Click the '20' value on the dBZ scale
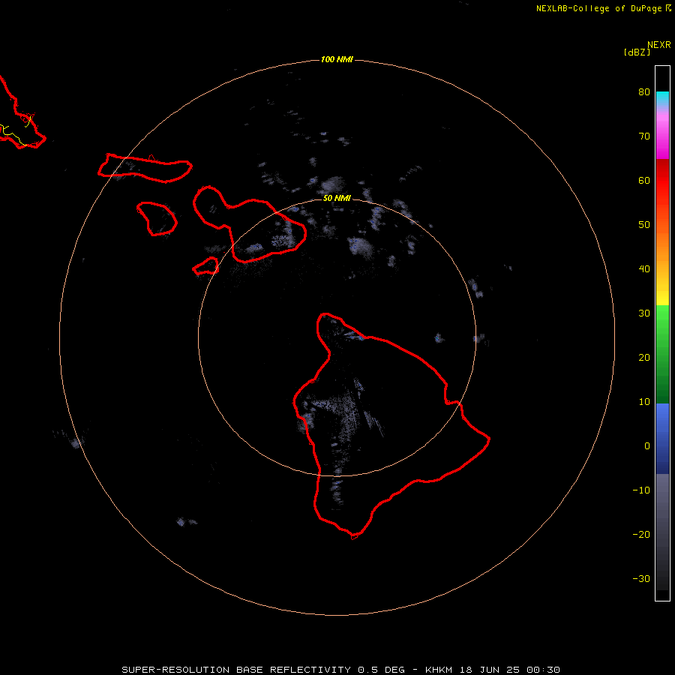This screenshot has height=675, width=675. (644, 357)
